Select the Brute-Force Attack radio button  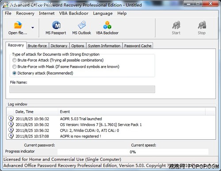(x=14, y=60)
